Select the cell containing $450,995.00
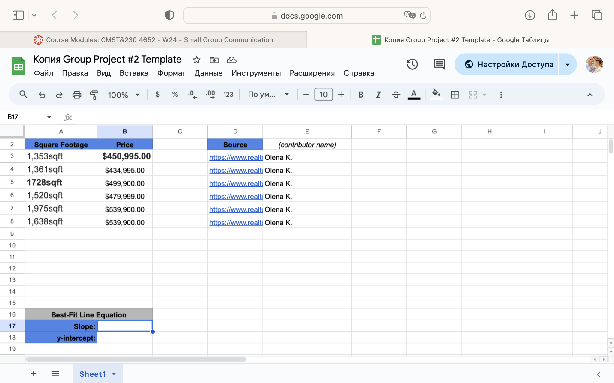The image size is (614, 383). point(125,156)
